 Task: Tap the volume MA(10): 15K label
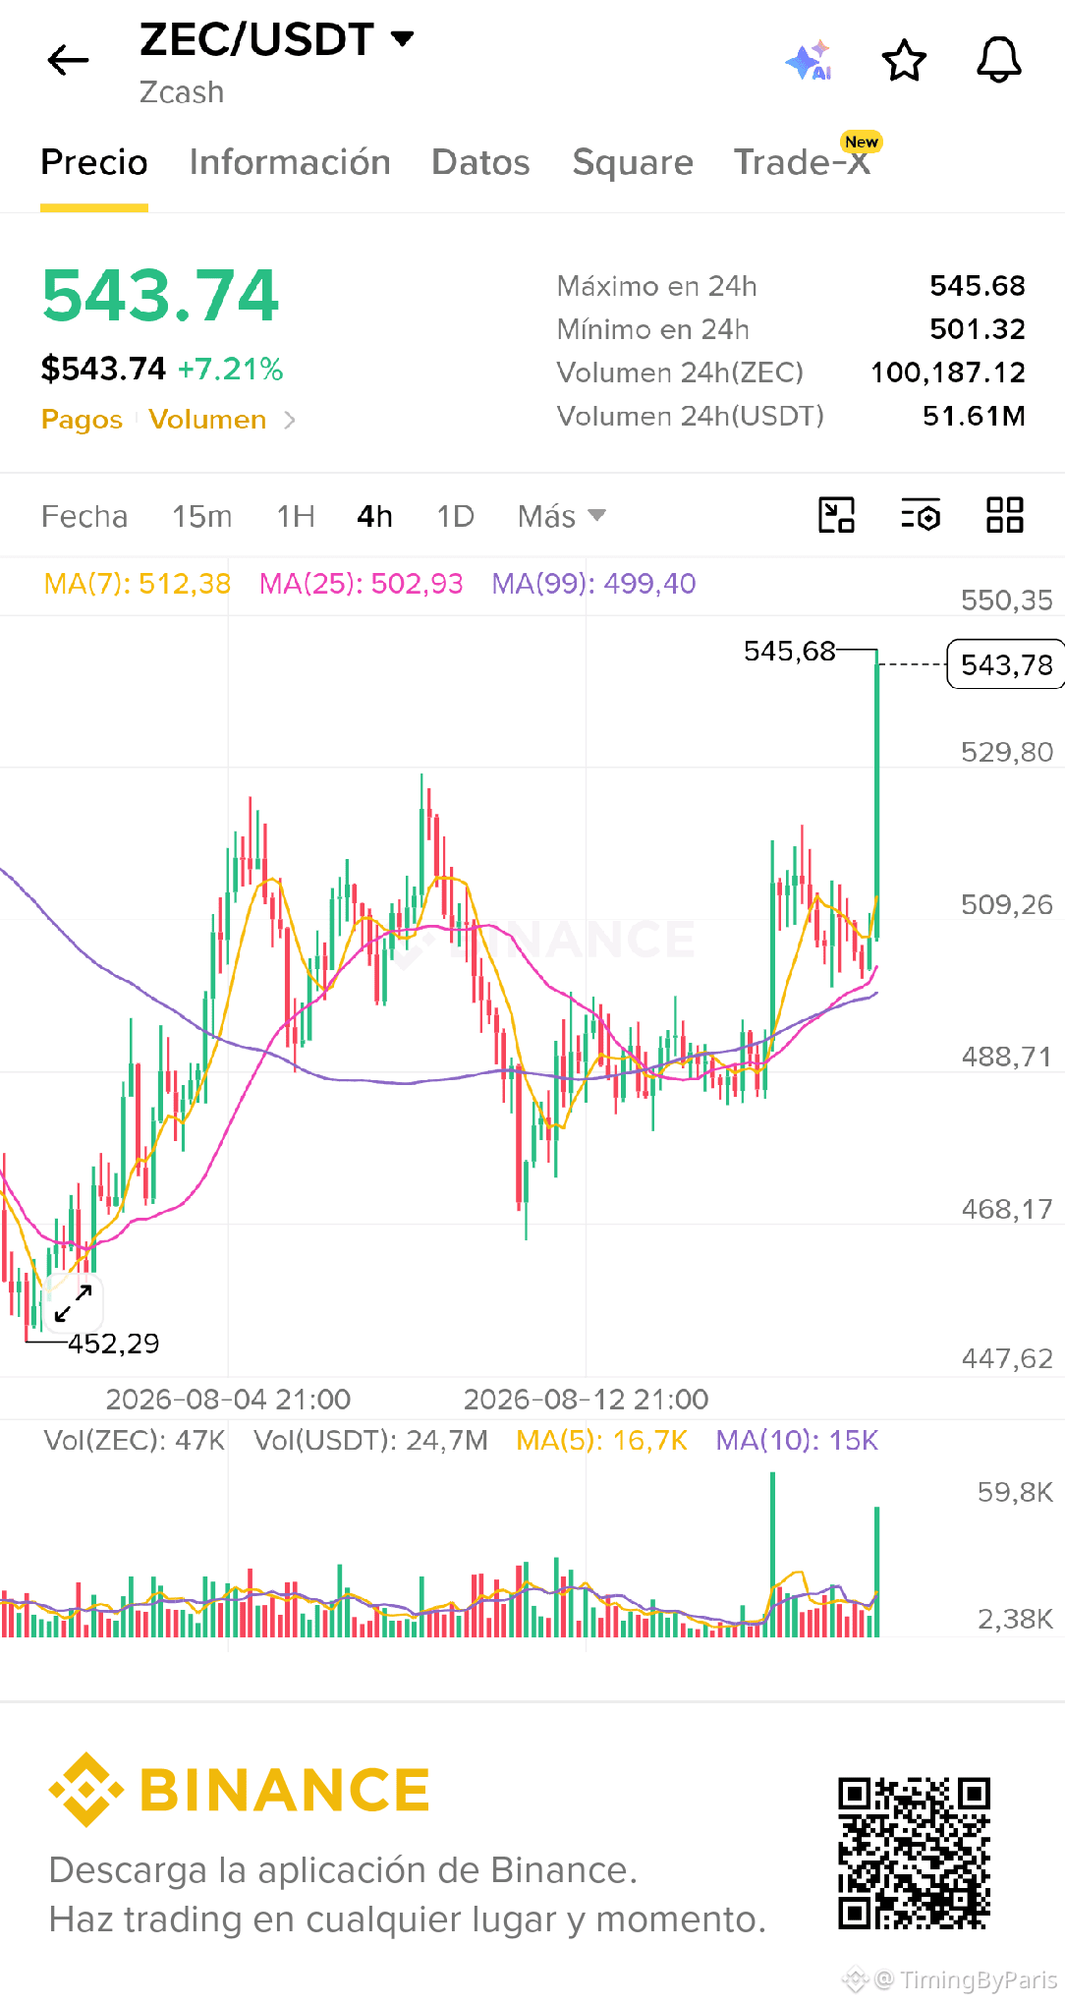tap(797, 1441)
